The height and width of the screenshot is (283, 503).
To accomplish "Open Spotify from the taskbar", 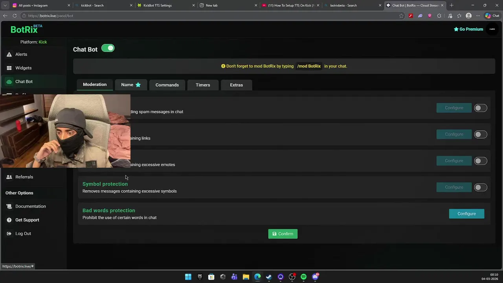I will tap(303, 277).
